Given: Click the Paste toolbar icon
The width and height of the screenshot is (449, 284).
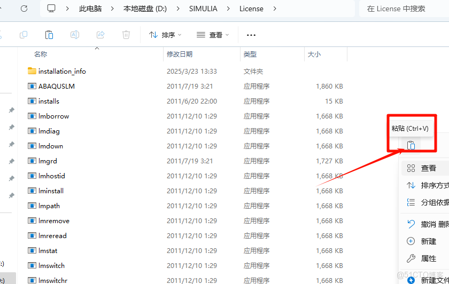Looking at the screenshot, I should click(x=49, y=35).
